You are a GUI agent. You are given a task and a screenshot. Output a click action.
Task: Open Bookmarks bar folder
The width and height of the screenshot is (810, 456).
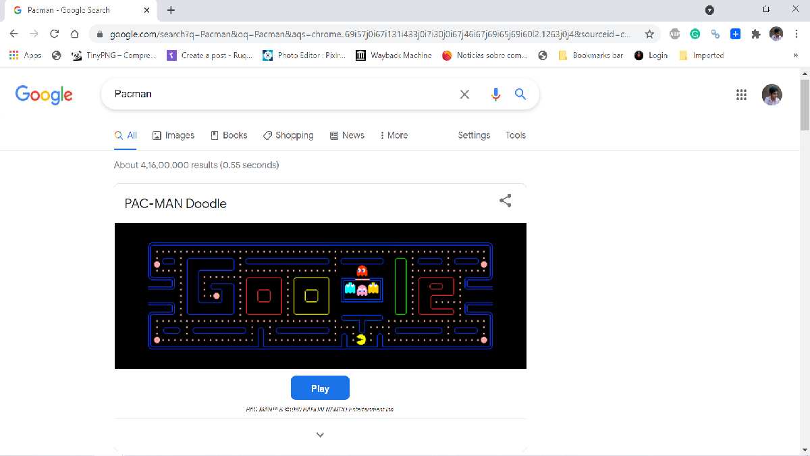(591, 55)
